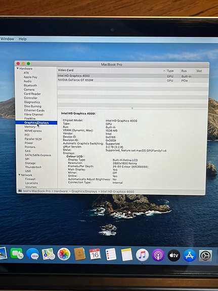This screenshot has height=291, width=218.
Task: Sort by Video Card column header
Action: pyautogui.click(x=66, y=70)
